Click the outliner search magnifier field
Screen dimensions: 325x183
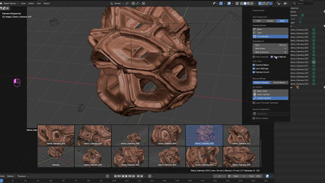(304, 4)
